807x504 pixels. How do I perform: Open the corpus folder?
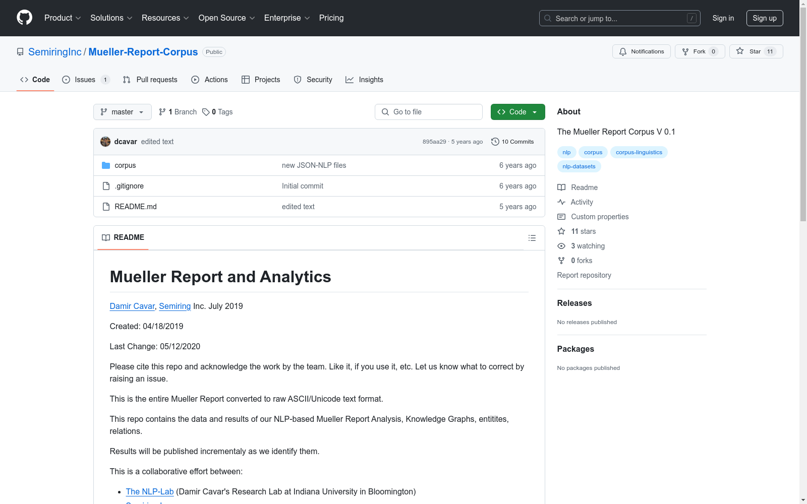125,165
